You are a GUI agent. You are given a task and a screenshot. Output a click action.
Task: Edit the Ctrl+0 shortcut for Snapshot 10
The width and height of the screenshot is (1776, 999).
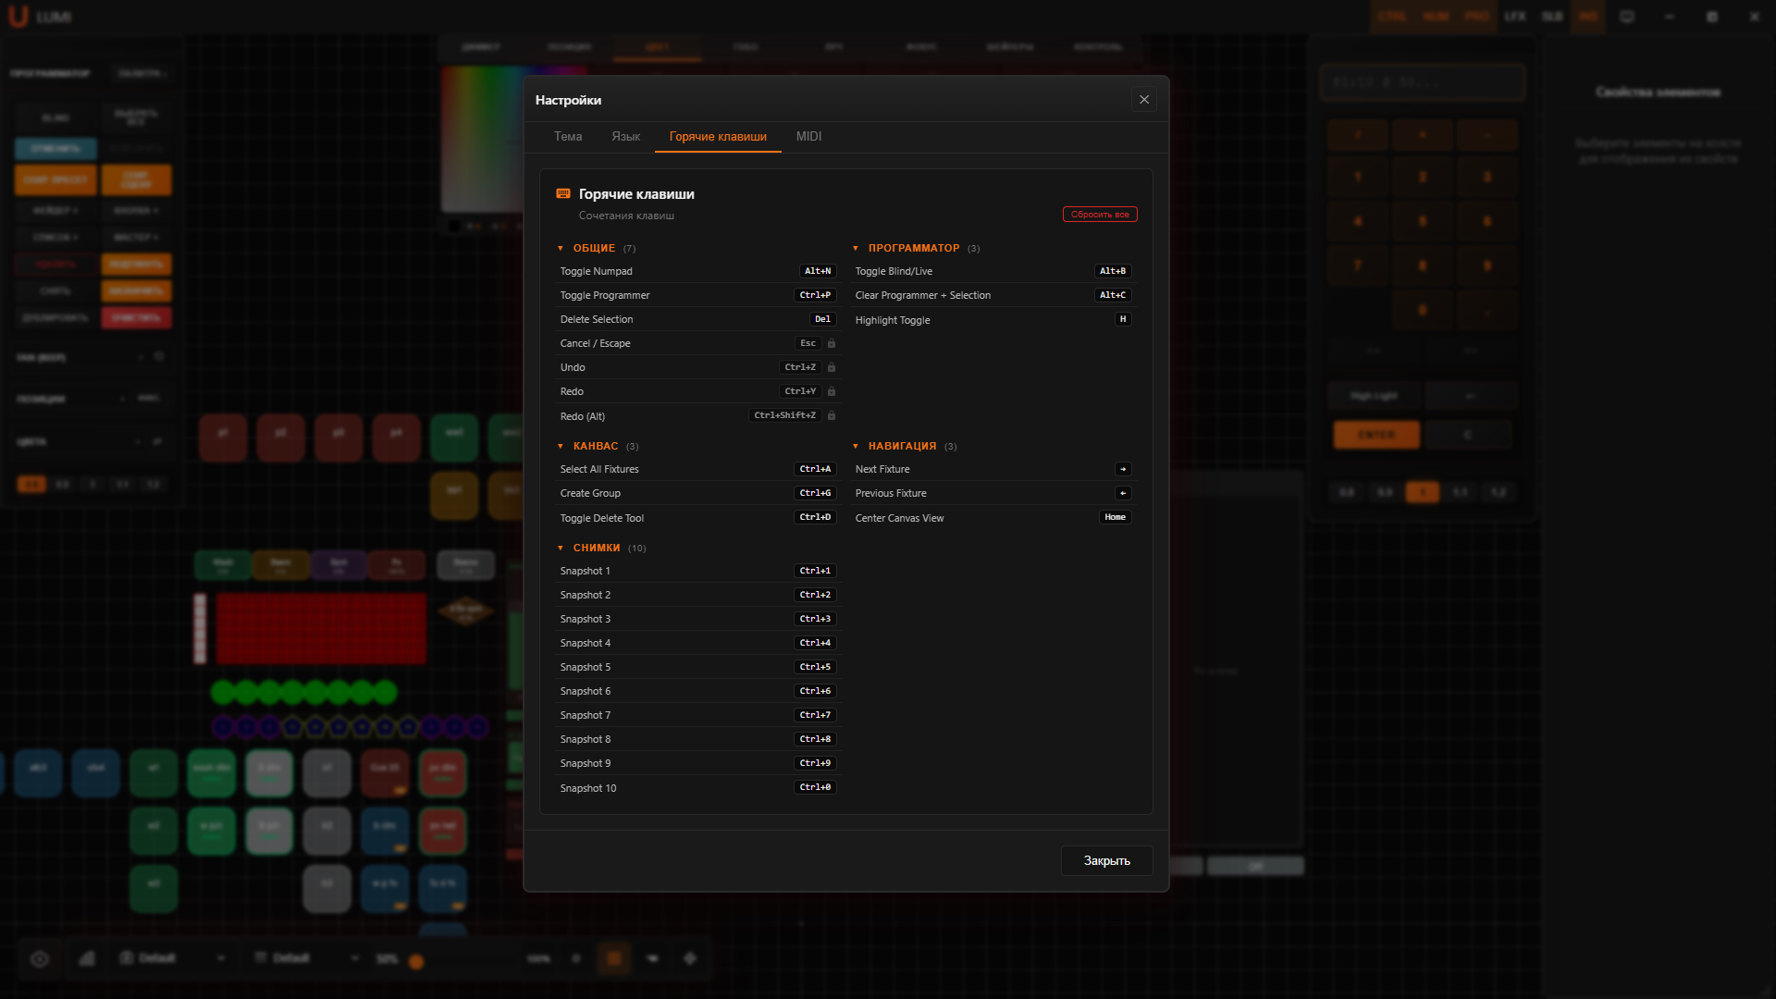click(815, 787)
